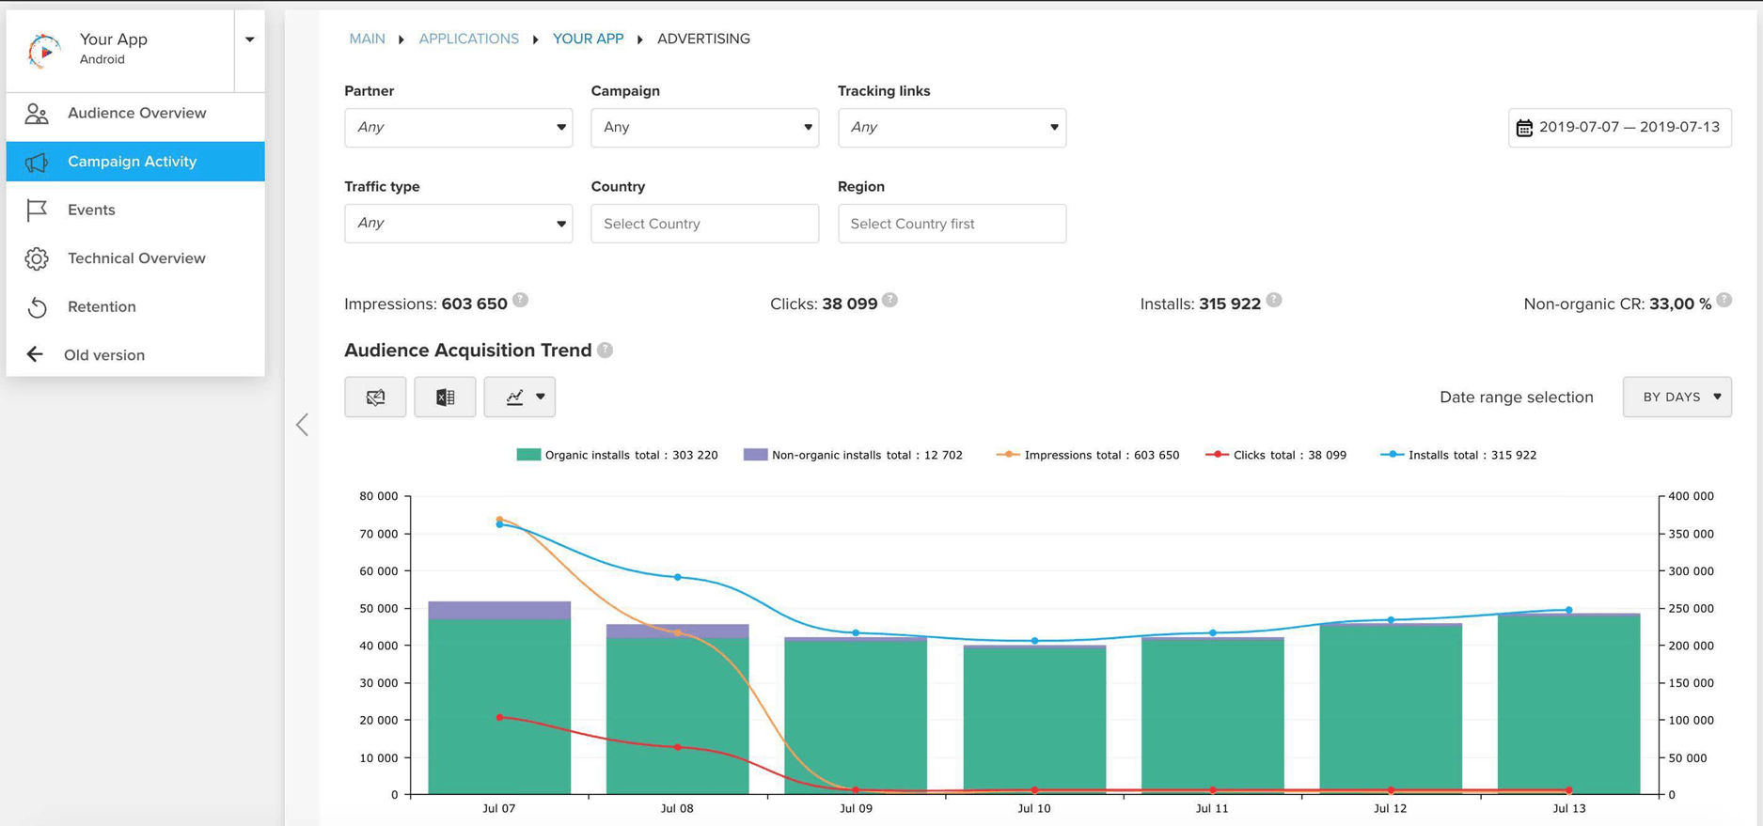Screen dimensions: 1763x826
Task: Export chart data to Excel
Action: tap(445, 397)
